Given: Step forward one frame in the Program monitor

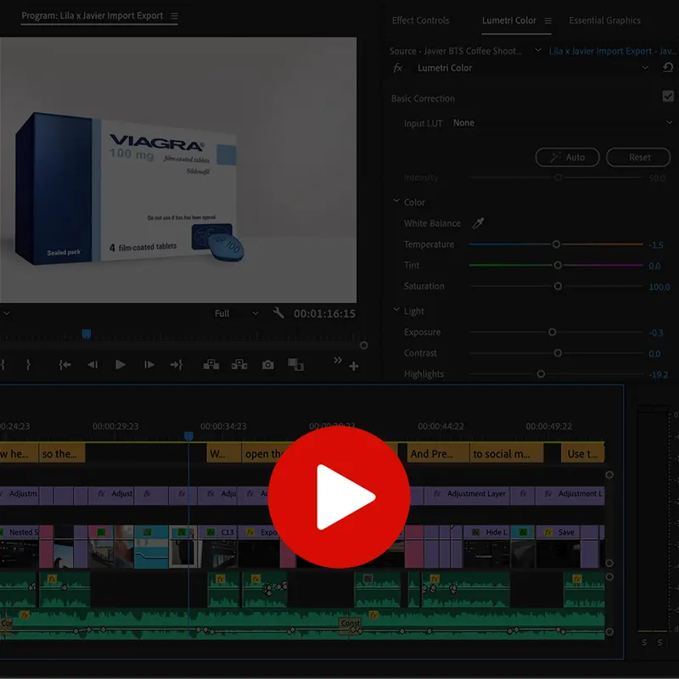Looking at the screenshot, I should coord(149,365).
